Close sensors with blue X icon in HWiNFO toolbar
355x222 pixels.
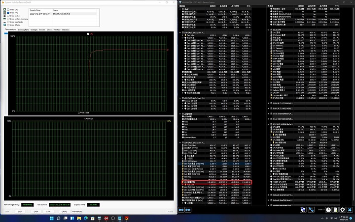coord(350,210)
